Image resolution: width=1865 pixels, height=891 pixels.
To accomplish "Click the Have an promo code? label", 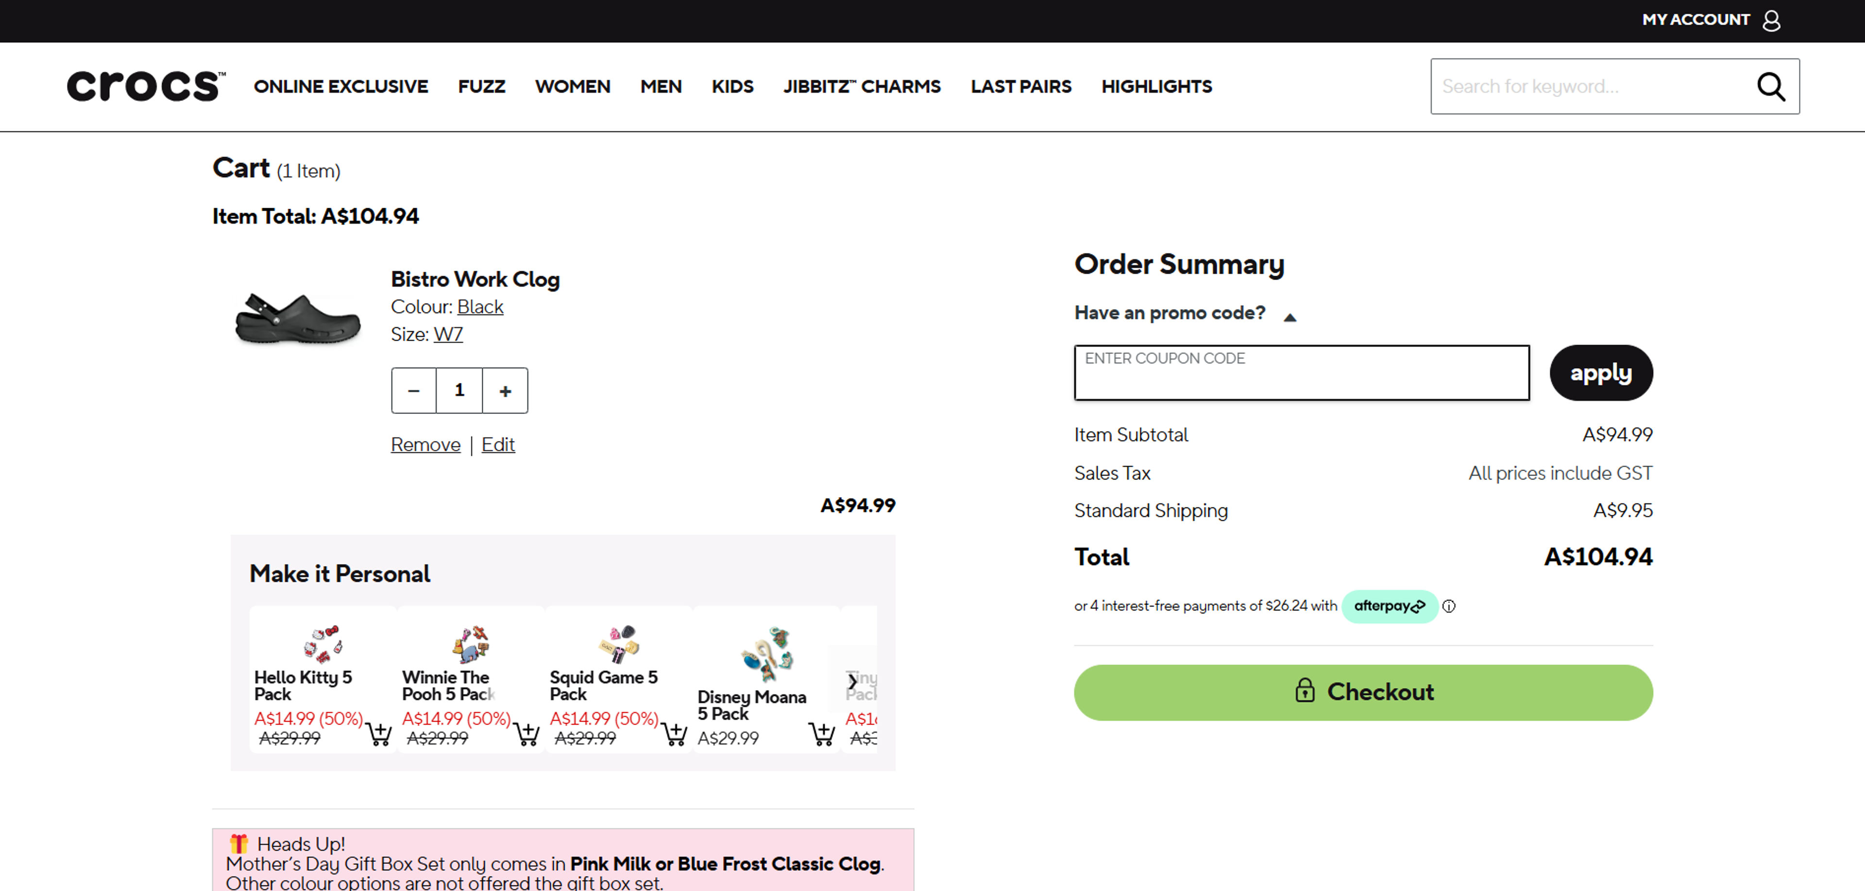I will coord(1170,313).
